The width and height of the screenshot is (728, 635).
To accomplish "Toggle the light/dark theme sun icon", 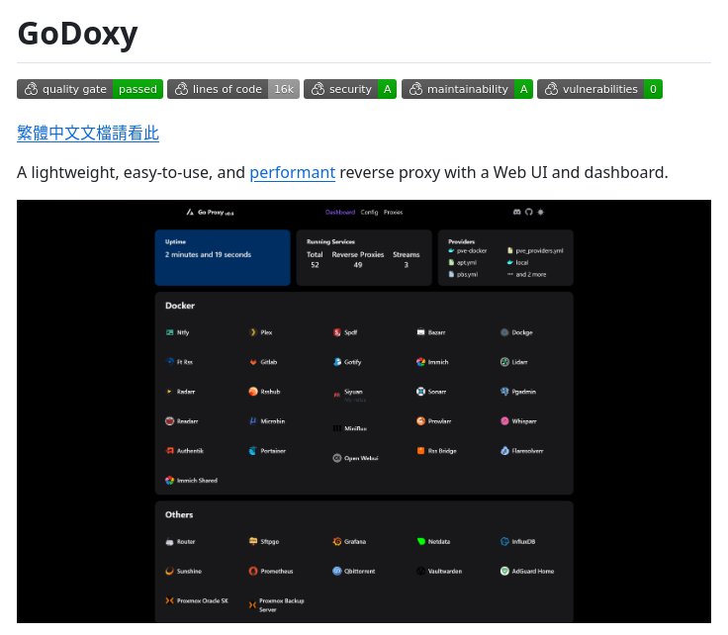I will [x=540, y=212].
